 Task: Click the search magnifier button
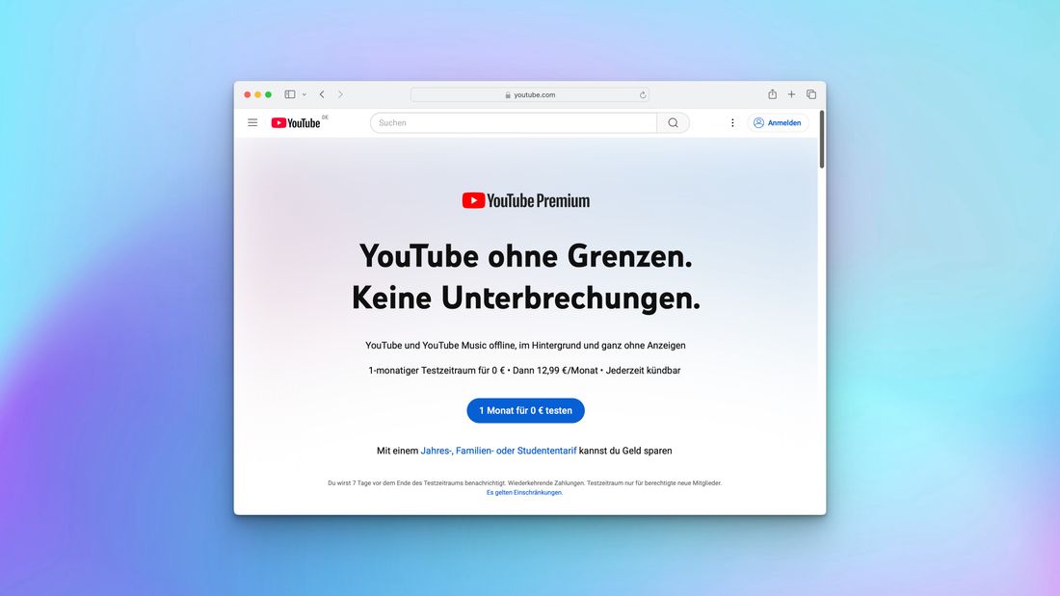pos(673,123)
